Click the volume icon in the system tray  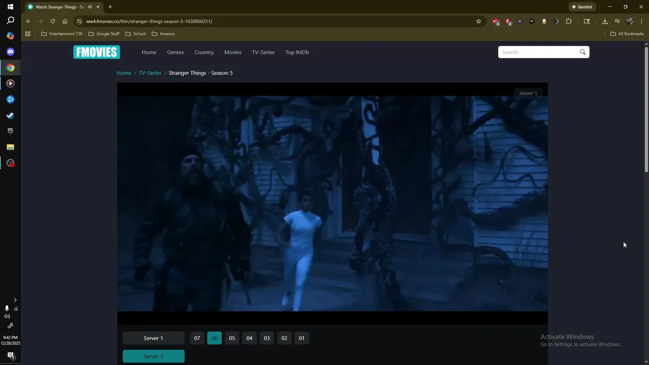tap(7, 316)
